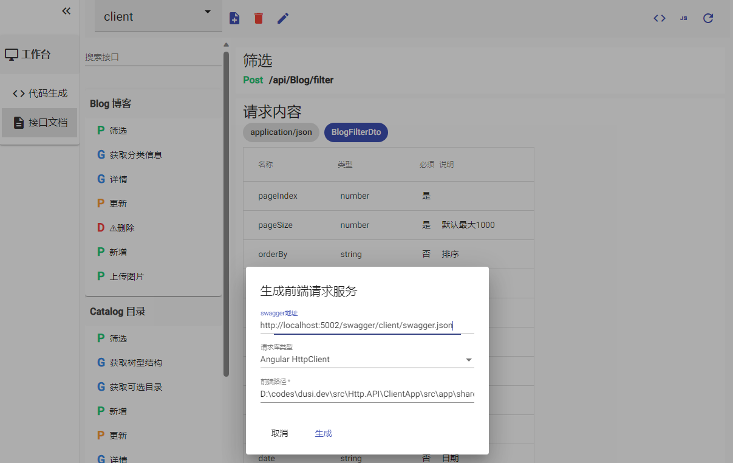
Task: Add a new document with file-plus icon
Action: (x=234, y=18)
